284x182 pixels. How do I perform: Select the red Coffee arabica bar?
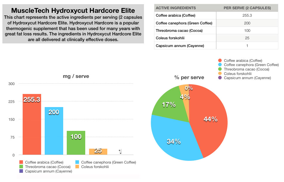(x=32, y=124)
